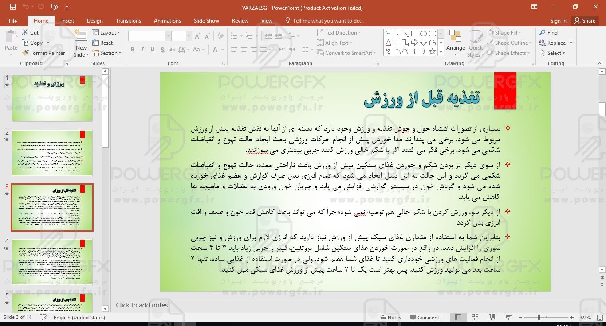
Task: Open the Select dropdown in Editing
Action: [x=553, y=53]
